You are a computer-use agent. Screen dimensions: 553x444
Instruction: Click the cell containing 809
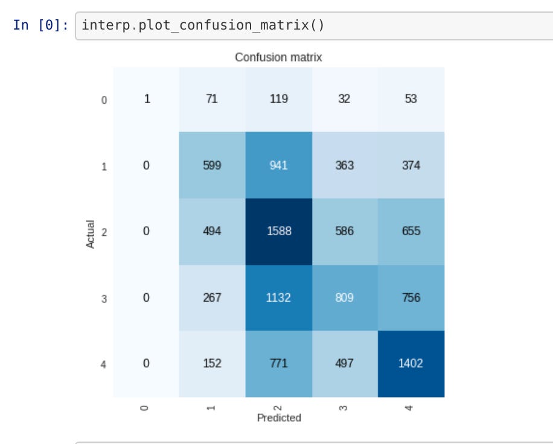click(345, 298)
